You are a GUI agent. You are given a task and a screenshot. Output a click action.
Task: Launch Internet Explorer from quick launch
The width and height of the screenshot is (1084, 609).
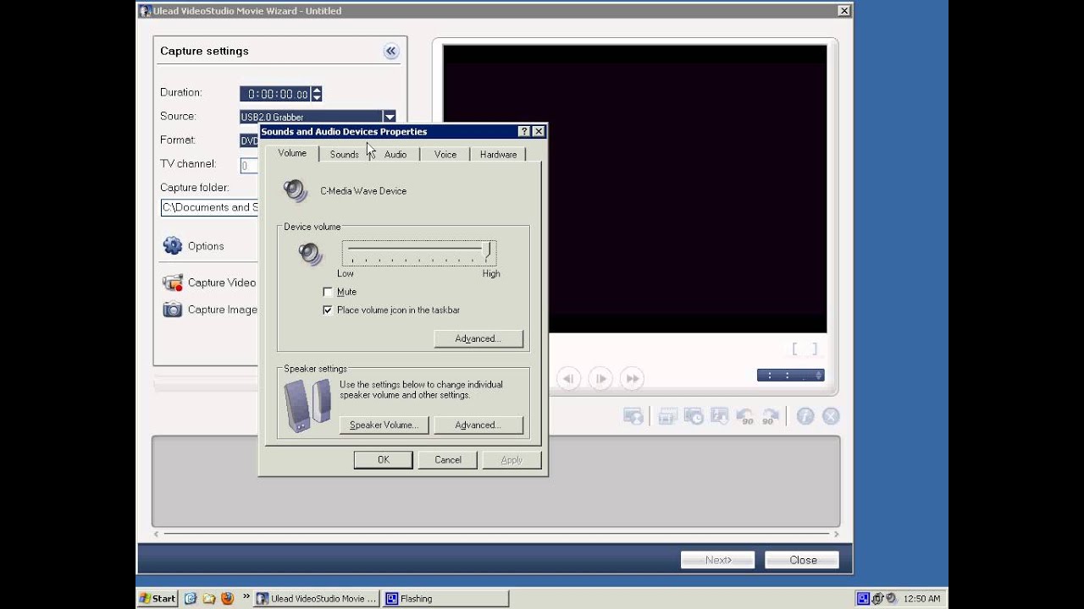tap(191, 599)
